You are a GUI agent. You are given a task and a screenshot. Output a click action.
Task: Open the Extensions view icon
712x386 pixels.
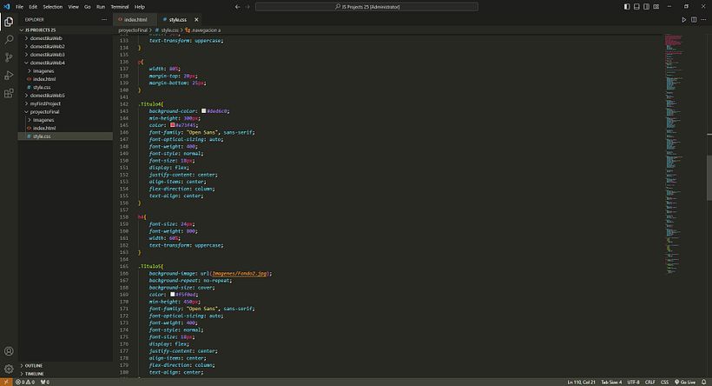point(9,93)
